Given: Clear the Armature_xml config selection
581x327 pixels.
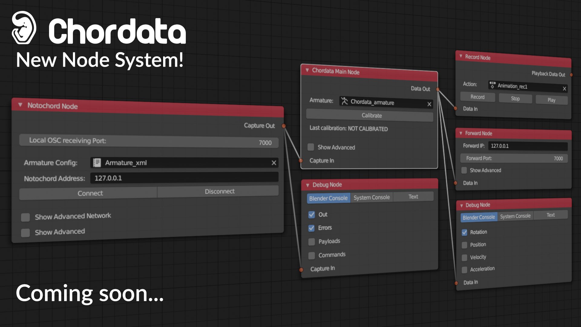Looking at the screenshot, I should pos(274,163).
